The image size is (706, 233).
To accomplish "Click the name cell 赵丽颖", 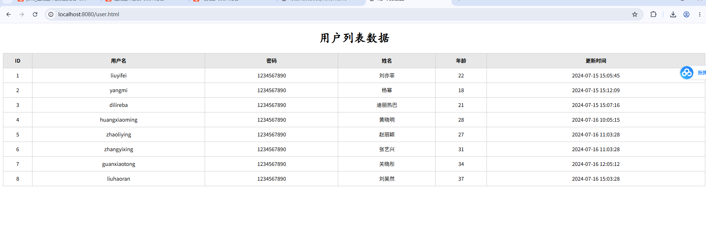I will 387,135.
